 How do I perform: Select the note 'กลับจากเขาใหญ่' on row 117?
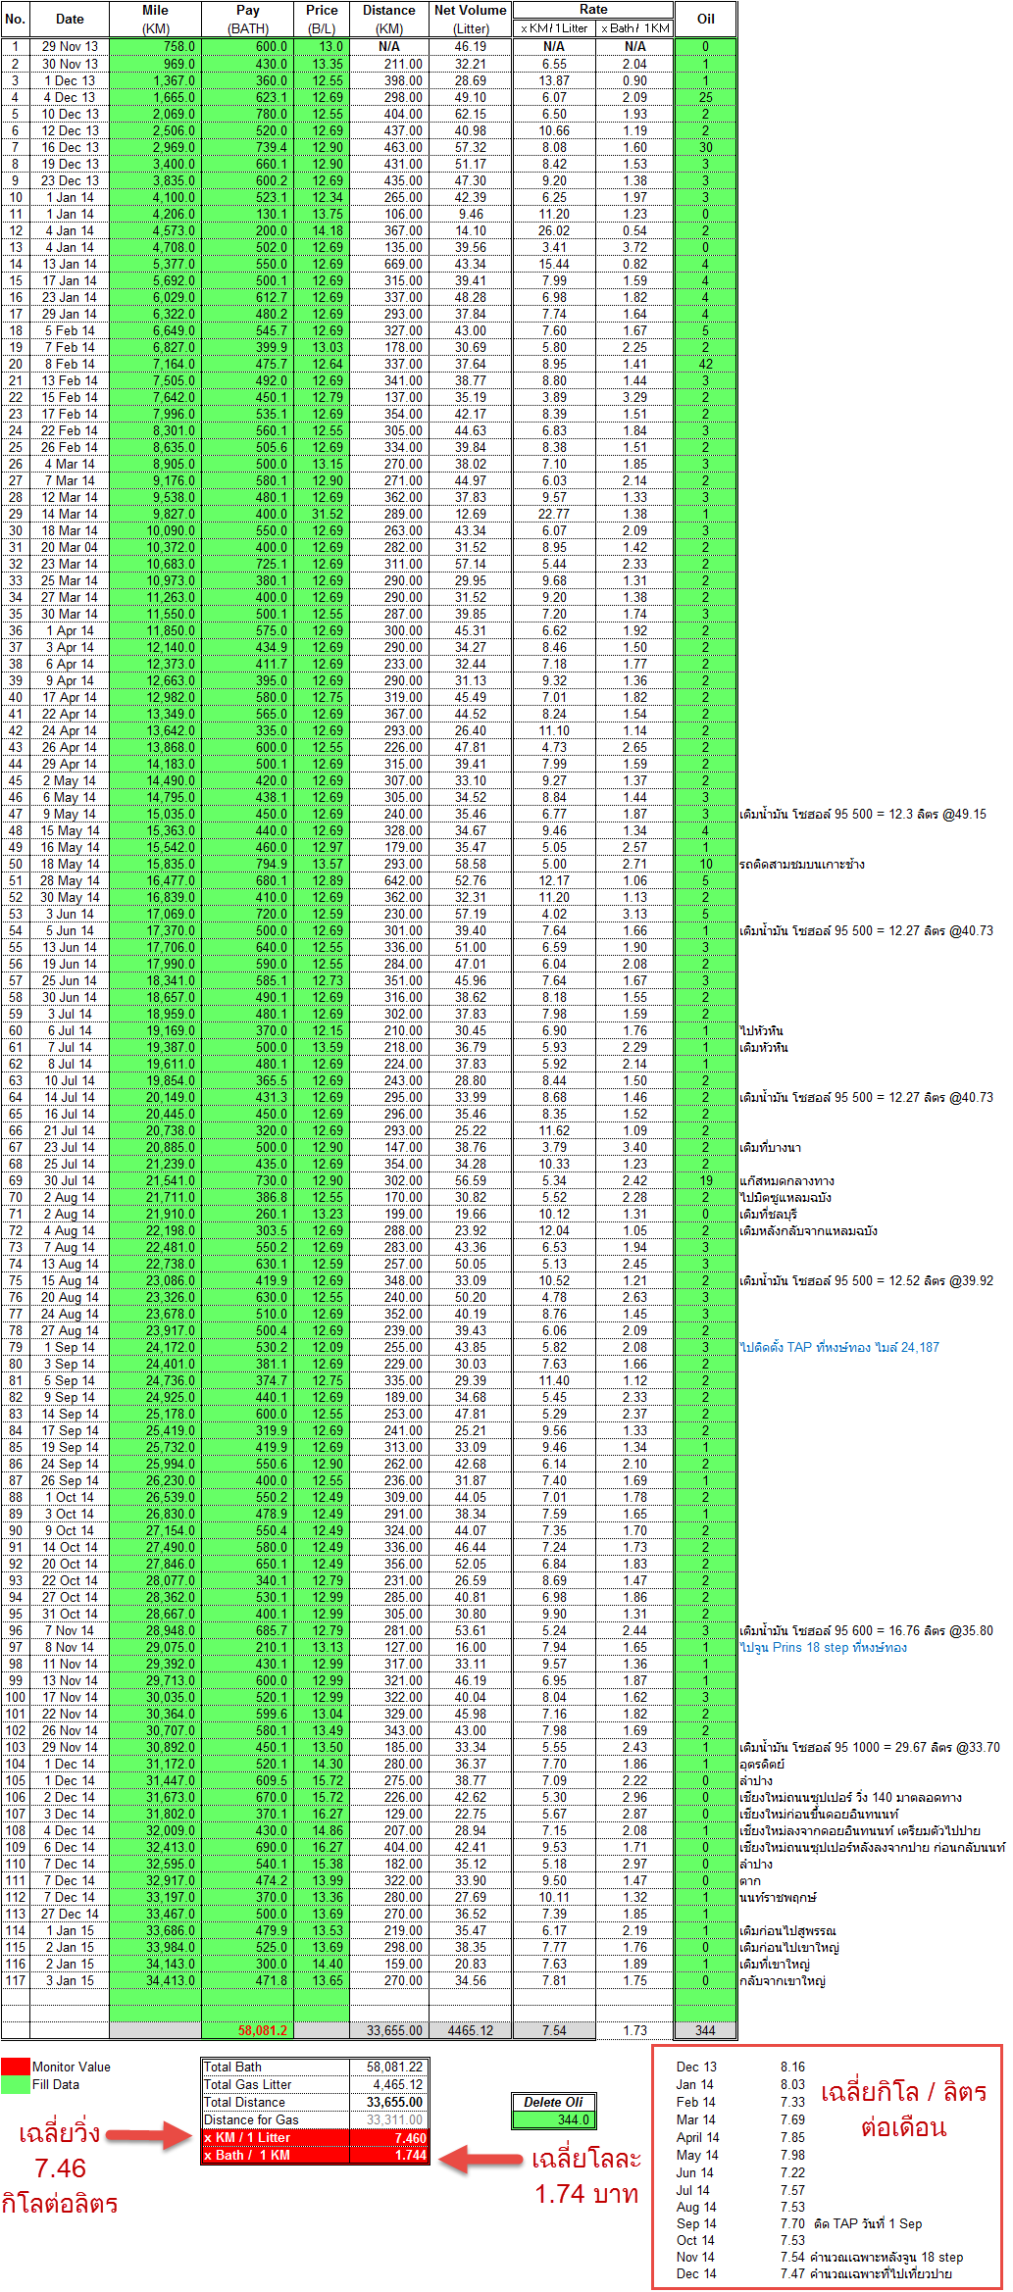pyautogui.click(x=783, y=1980)
